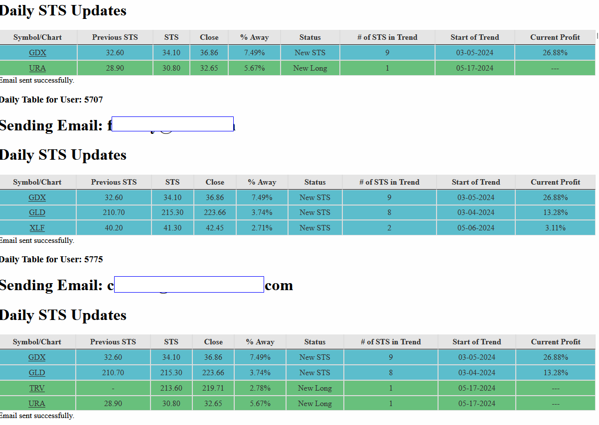
Task: Open the XLF symbol chart link
Action: [37, 228]
